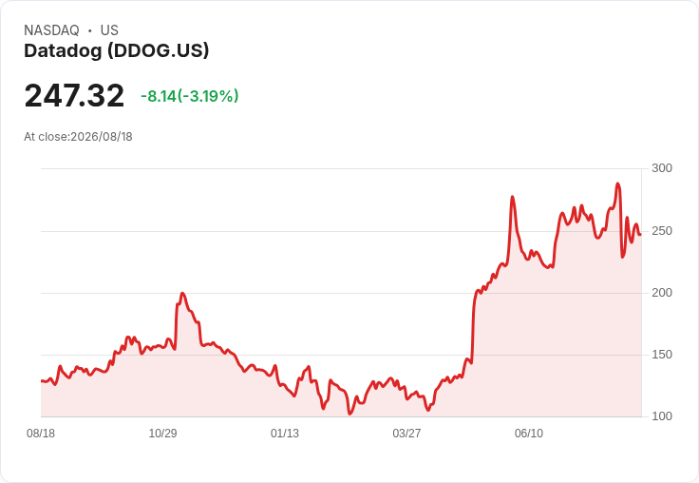
Task: Click the -8.14(-3.19%) price change text
Action: [190, 96]
